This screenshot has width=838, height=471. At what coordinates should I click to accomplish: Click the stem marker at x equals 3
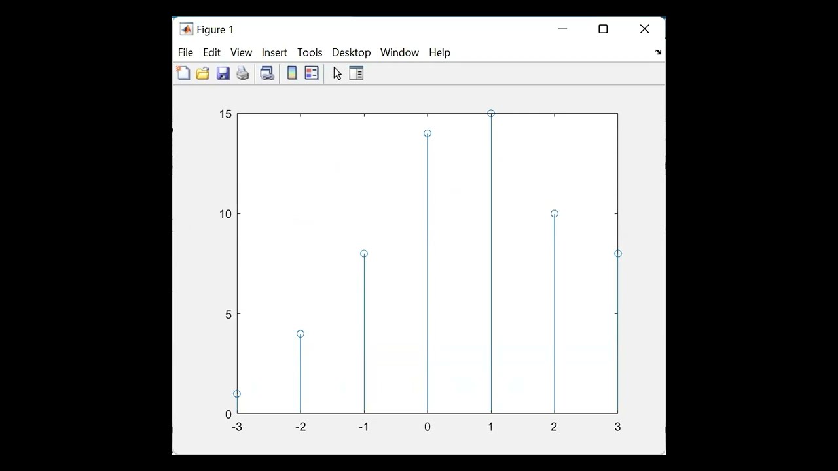click(618, 253)
